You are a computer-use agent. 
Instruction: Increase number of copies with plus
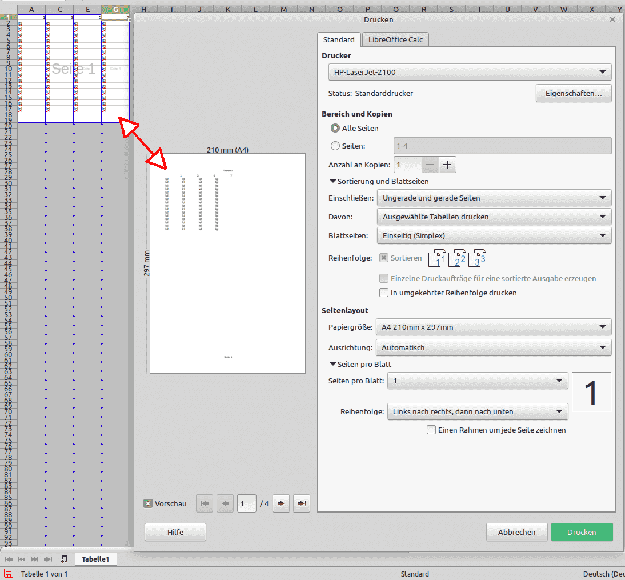pyautogui.click(x=447, y=165)
